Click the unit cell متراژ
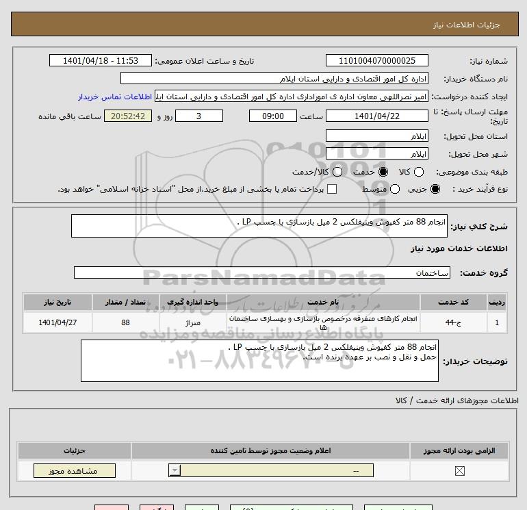This screenshot has width=527, height=510. [193, 322]
